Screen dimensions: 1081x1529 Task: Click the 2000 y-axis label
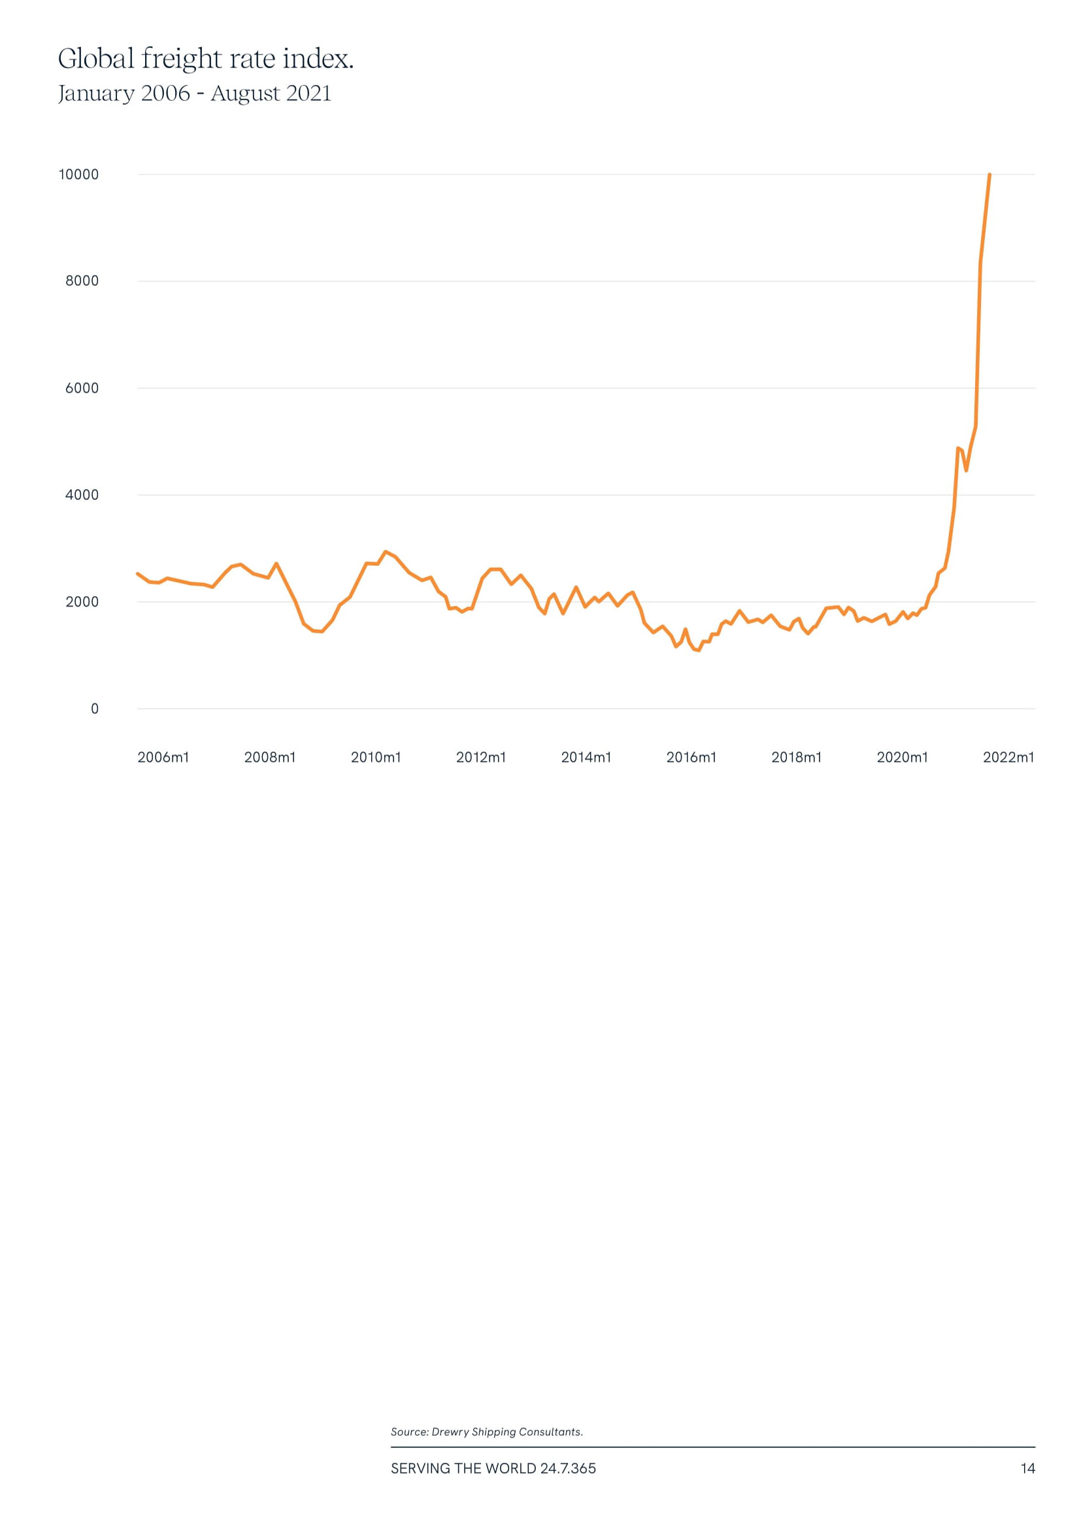click(82, 602)
